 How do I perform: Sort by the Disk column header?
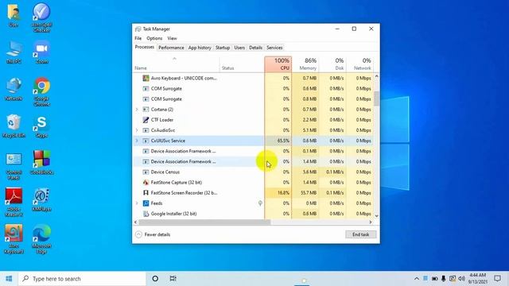[332, 64]
